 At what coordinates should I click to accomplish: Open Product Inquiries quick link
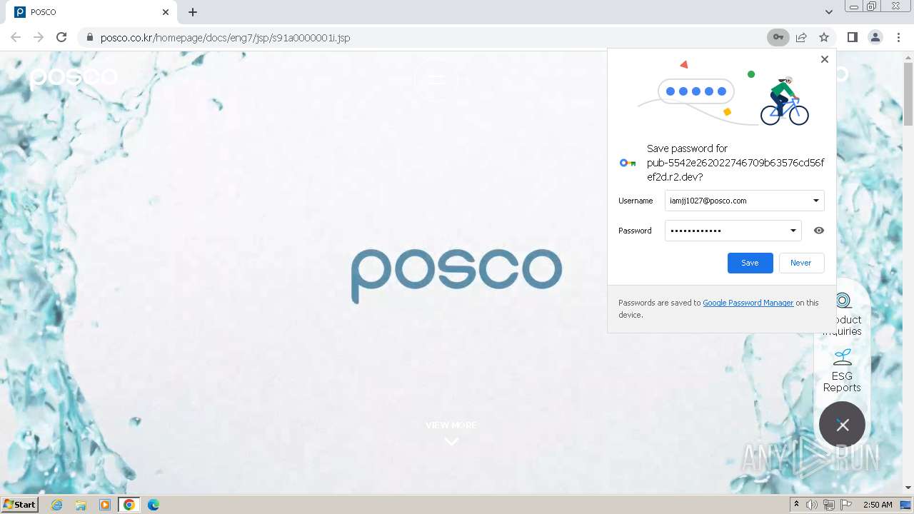[843, 314]
